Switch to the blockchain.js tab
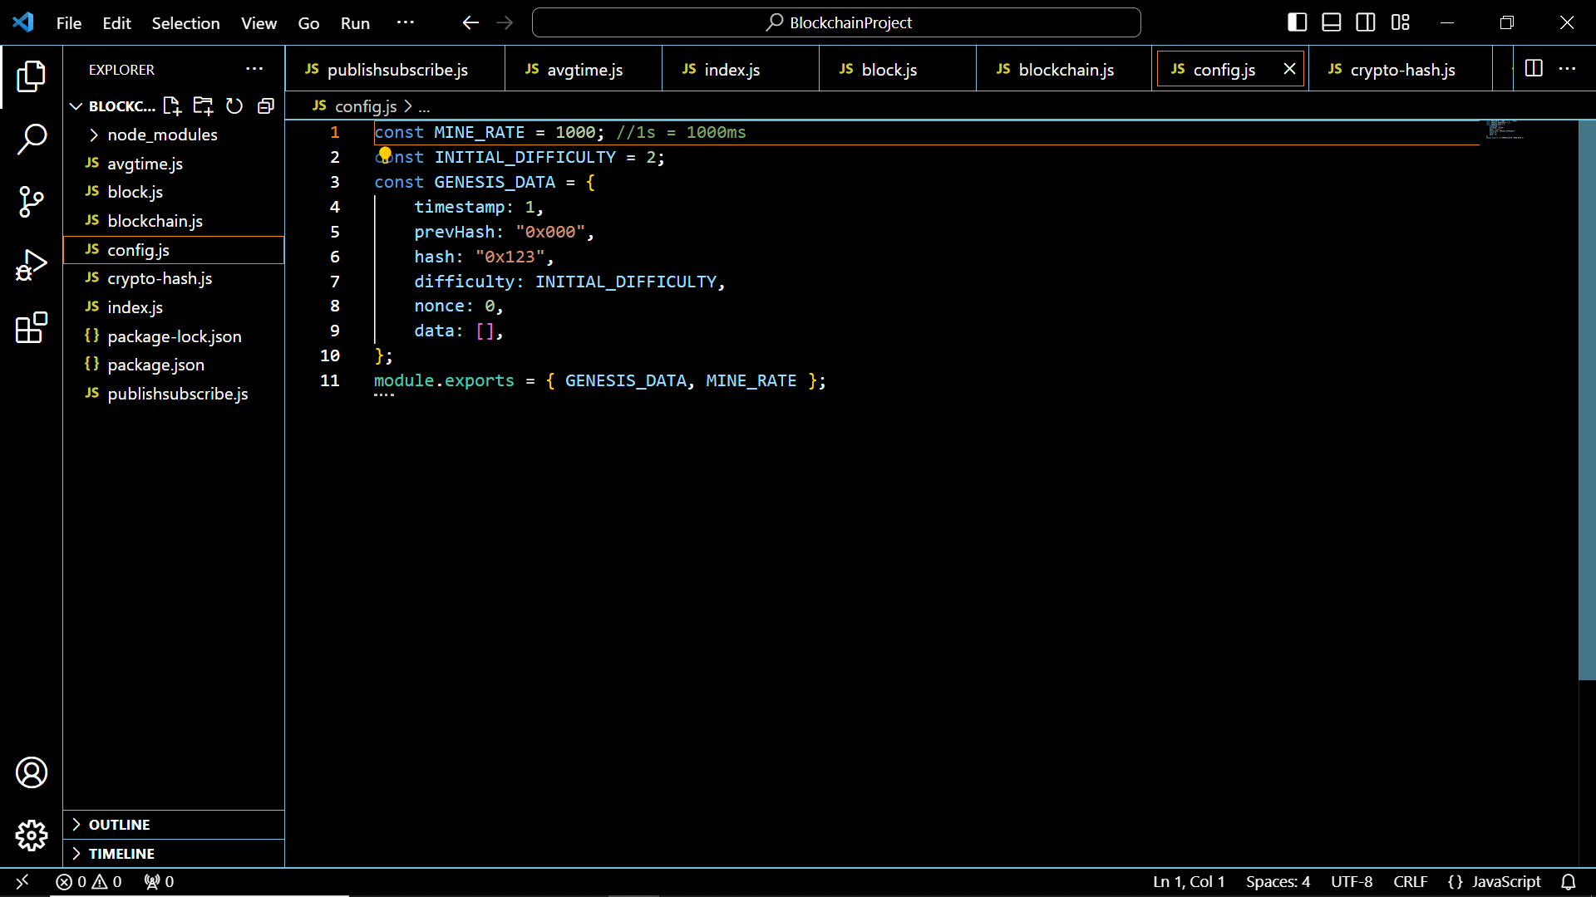This screenshot has height=897, width=1596. 1065,70
